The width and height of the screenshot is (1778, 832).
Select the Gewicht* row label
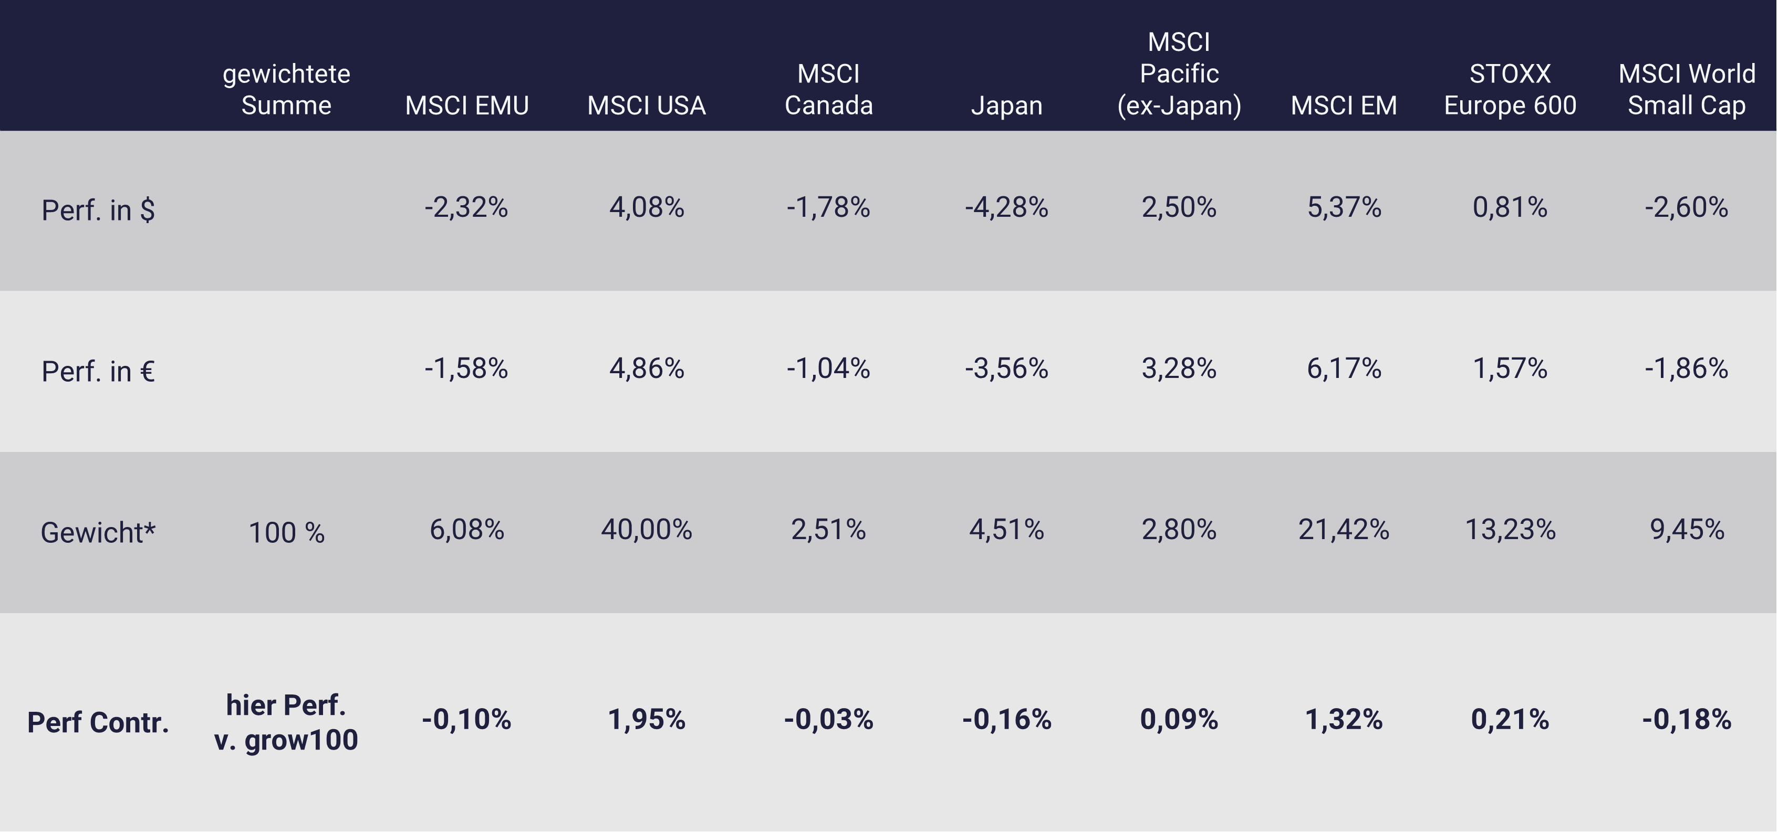coord(98,533)
